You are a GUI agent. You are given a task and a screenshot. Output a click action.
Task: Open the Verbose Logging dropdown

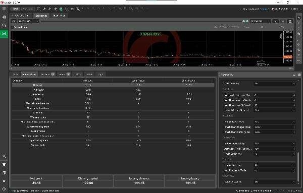click(274, 182)
